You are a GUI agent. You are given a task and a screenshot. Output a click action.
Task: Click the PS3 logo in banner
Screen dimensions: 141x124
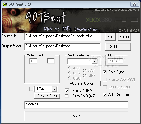point(126,20)
